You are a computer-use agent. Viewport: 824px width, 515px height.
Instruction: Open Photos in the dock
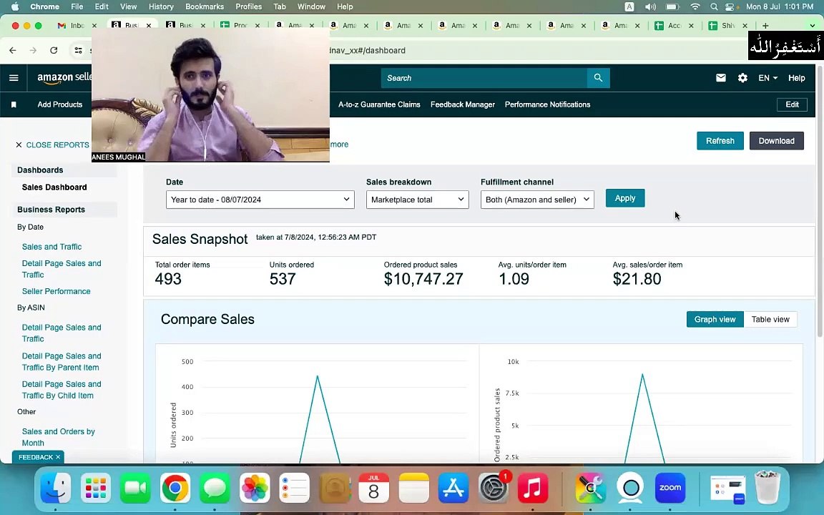pos(255,488)
